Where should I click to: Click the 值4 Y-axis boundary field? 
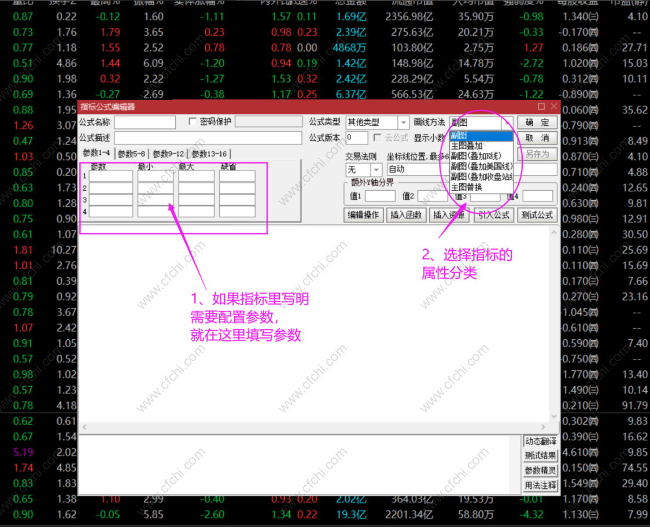tap(538, 196)
